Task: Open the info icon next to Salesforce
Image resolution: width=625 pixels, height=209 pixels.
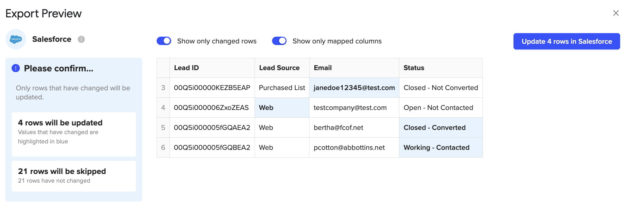Action: [x=81, y=39]
